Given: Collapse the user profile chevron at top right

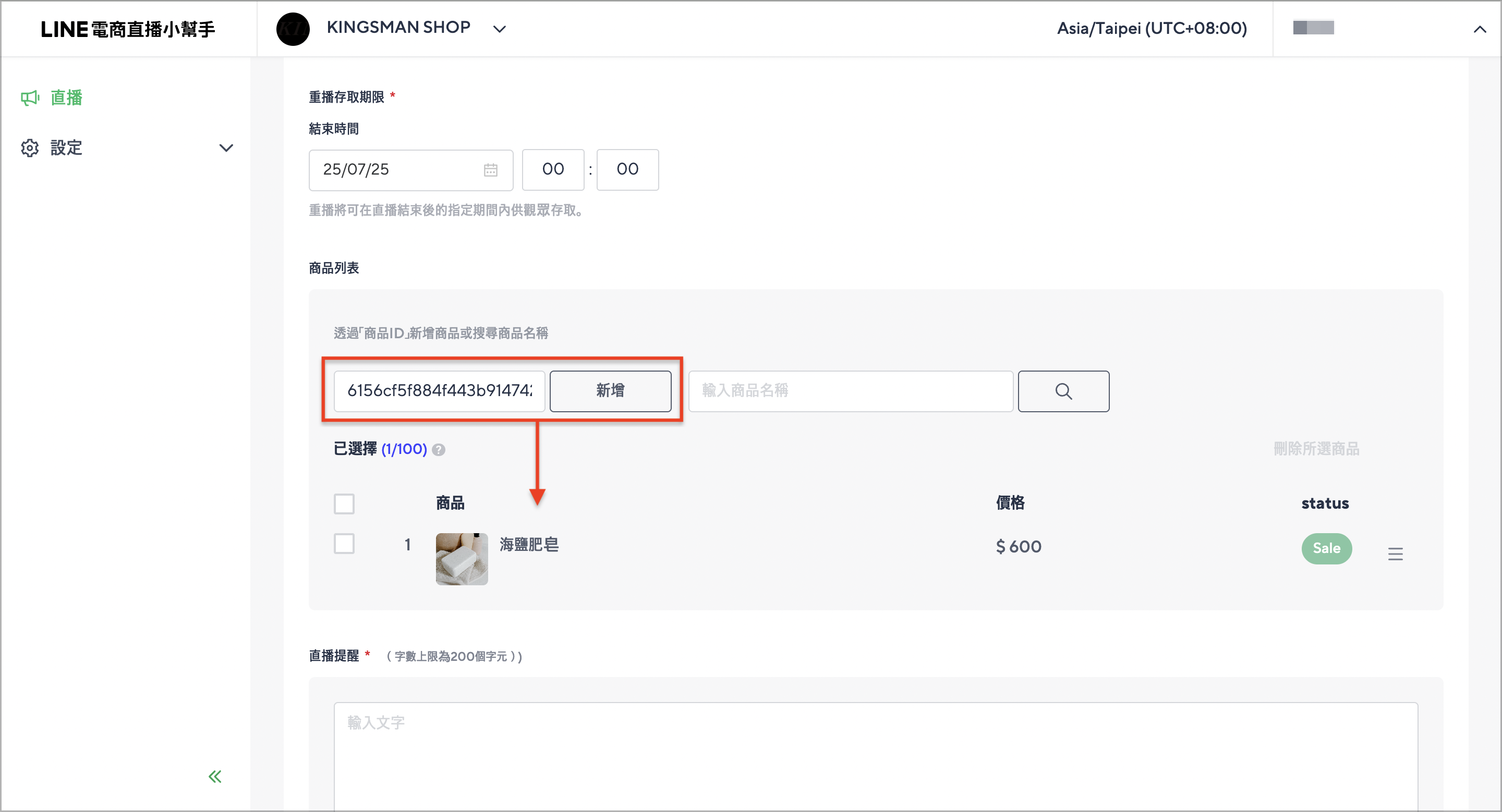Looking at the screenshot, I should [x=1479, y=29].
